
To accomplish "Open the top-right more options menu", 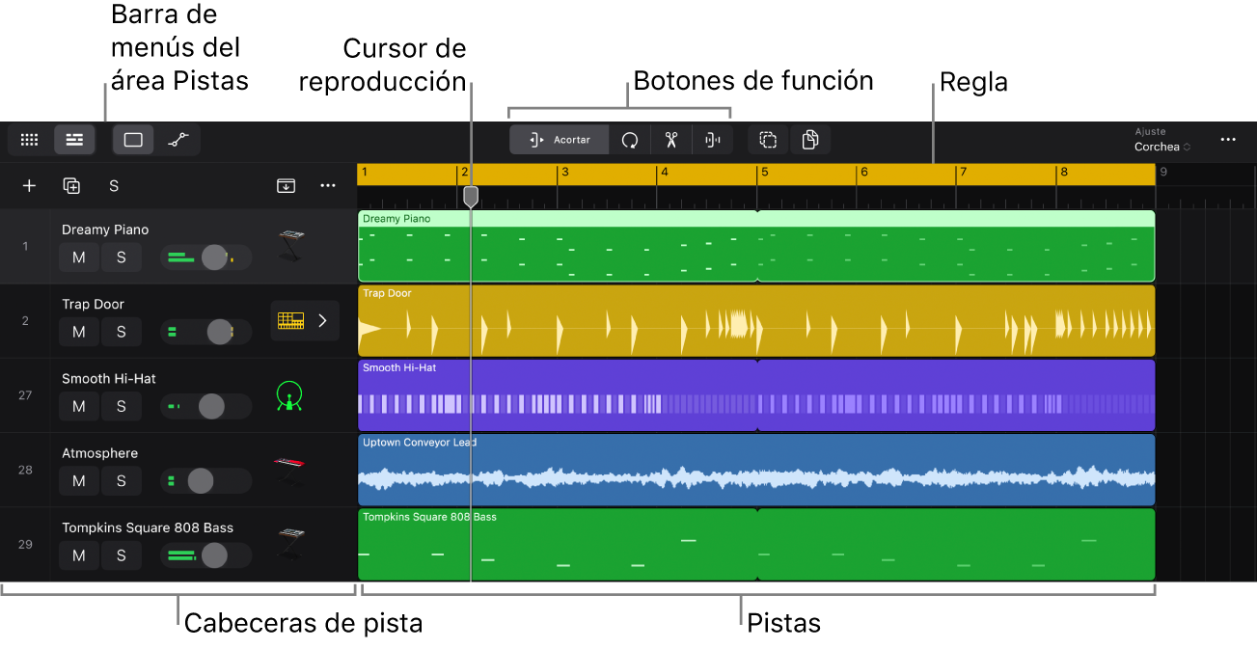I will [1227, 140].
